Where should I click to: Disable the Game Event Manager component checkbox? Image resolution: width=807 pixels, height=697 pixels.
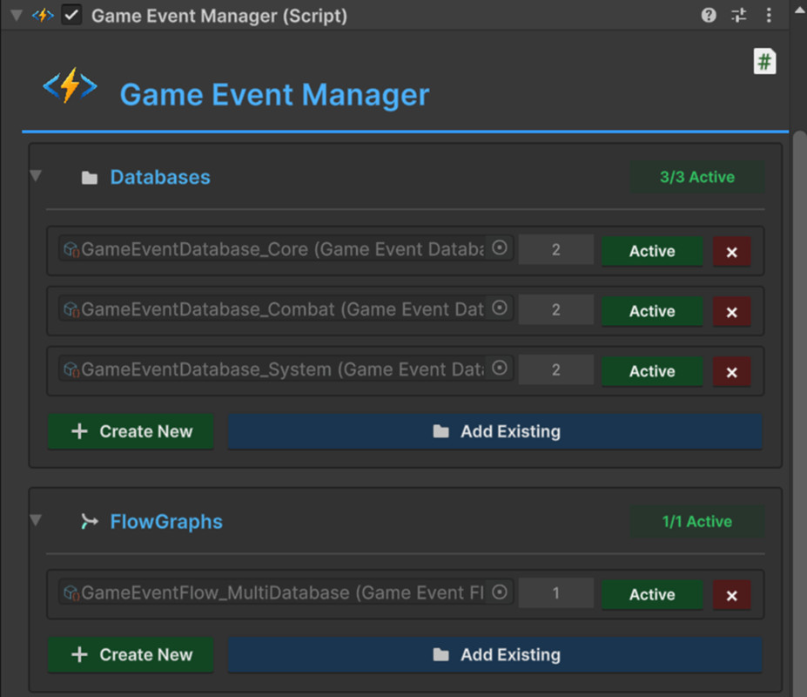[x=71, y=15]
